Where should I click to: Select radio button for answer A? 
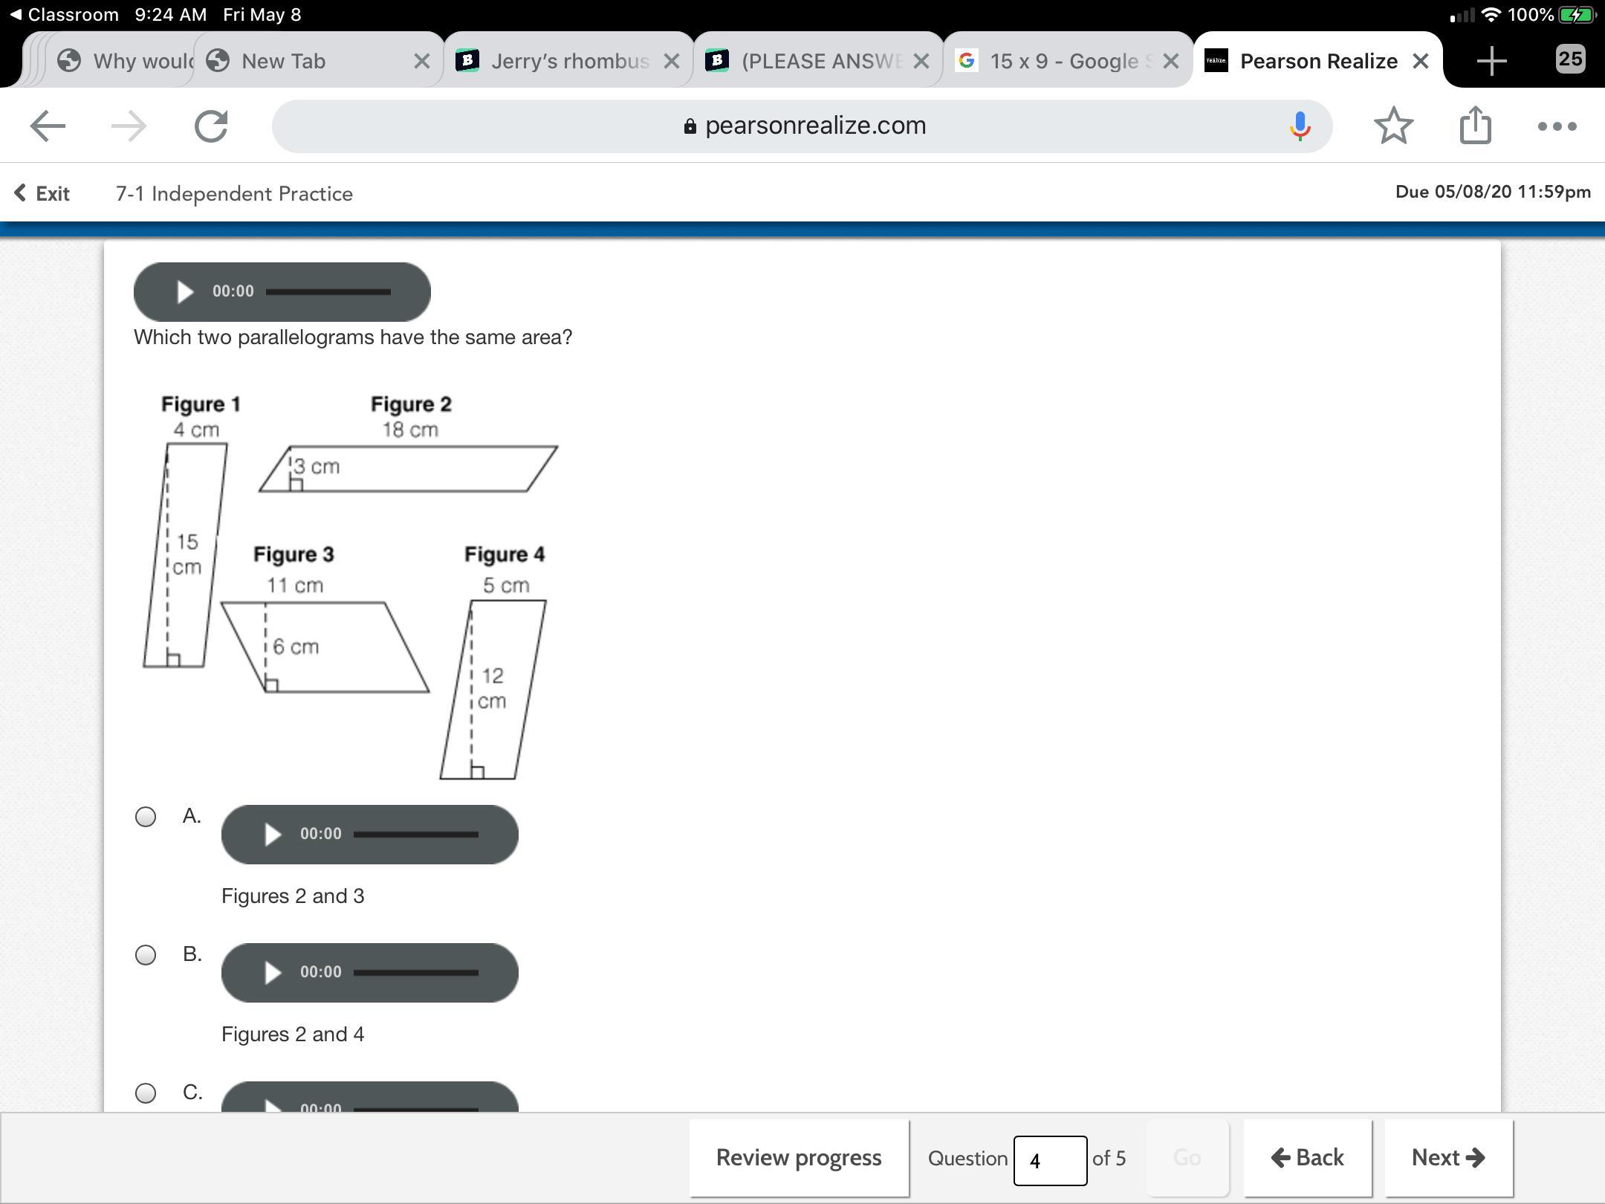[146, 817]
